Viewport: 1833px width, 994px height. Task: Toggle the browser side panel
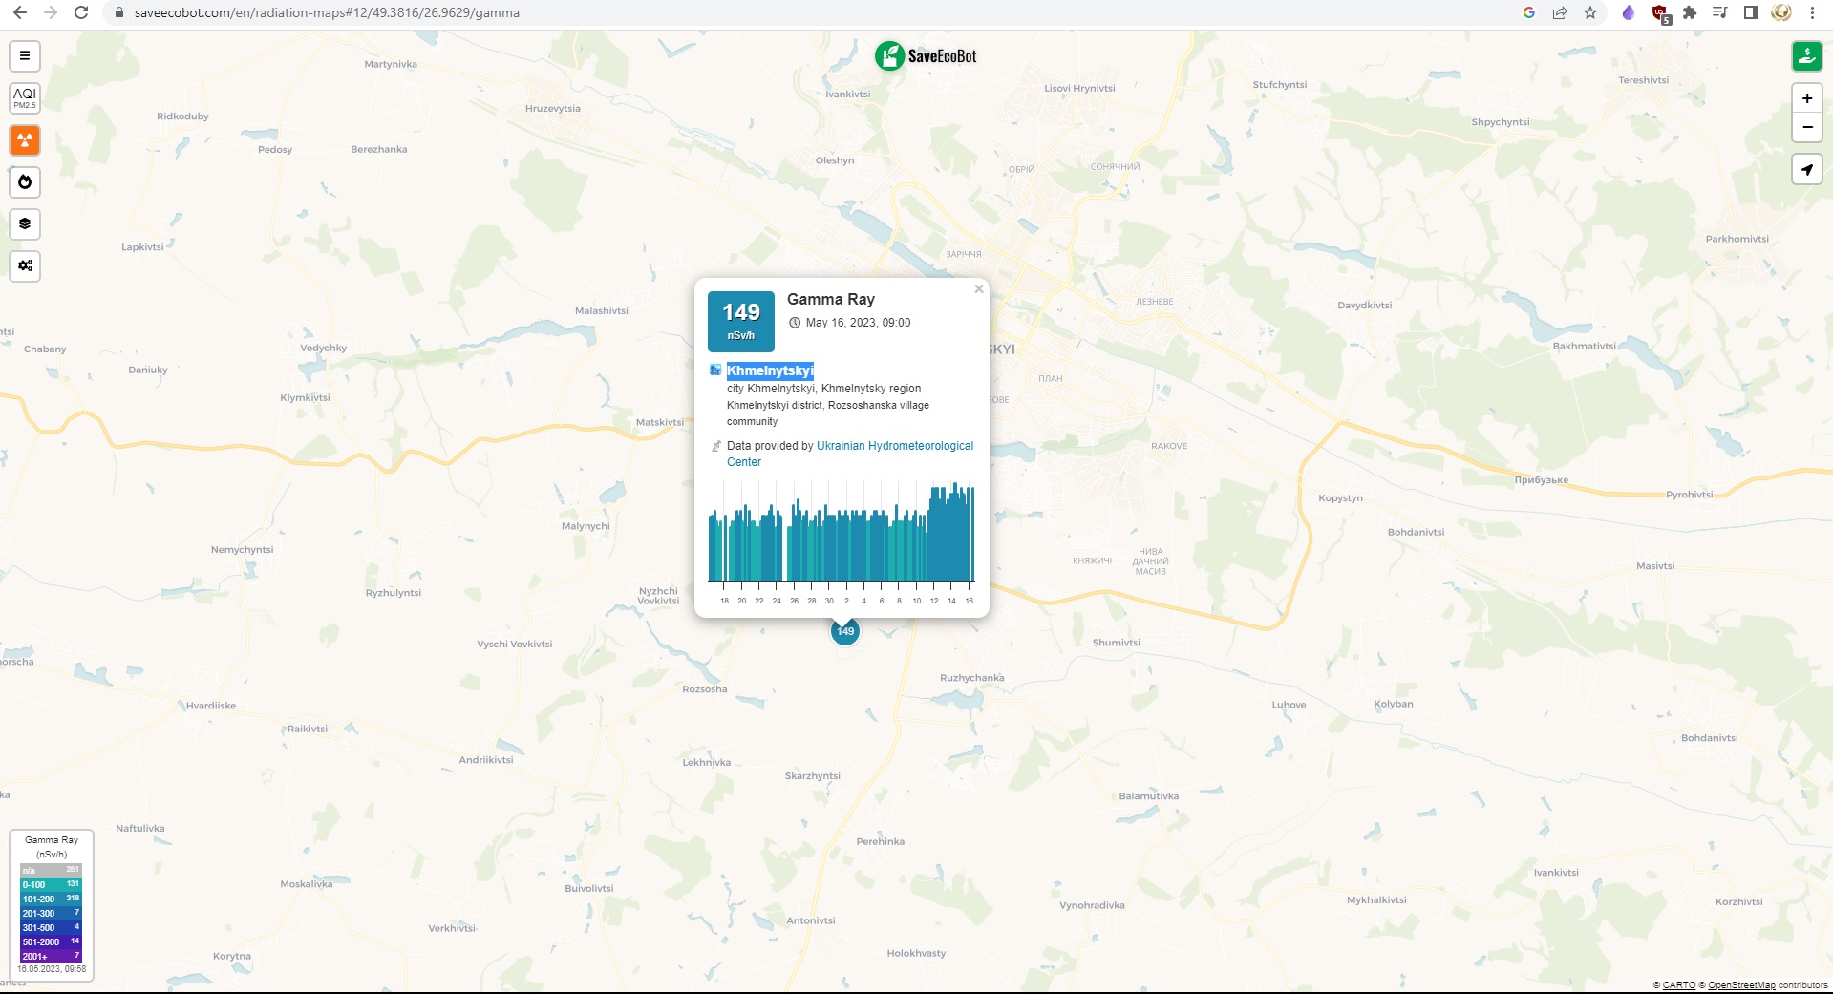pyautogui.click(x=1751, y=12)
